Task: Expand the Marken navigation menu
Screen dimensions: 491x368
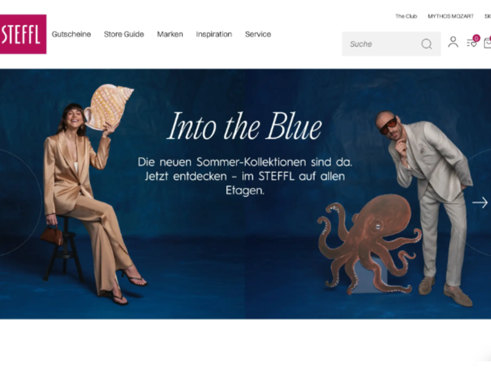Action: 170,34
